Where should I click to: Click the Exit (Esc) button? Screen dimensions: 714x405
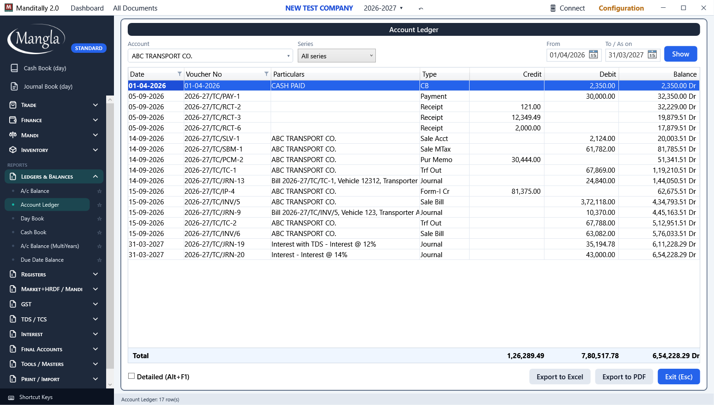pyautogui.click(x=679, y=377)
